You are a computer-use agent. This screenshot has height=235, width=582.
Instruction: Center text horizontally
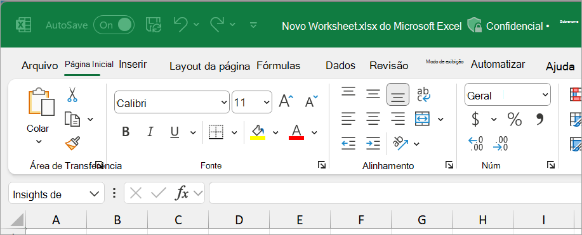(373, 119)
